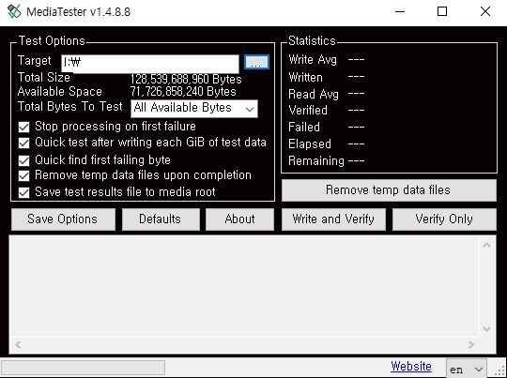Start the Write and Verify test
This screenshot has height=378, width=507.
pyautogui.click(x=333, y=219)
